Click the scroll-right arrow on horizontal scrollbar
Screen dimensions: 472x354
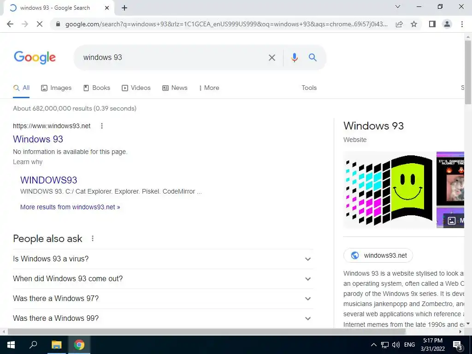coord(460,331)
